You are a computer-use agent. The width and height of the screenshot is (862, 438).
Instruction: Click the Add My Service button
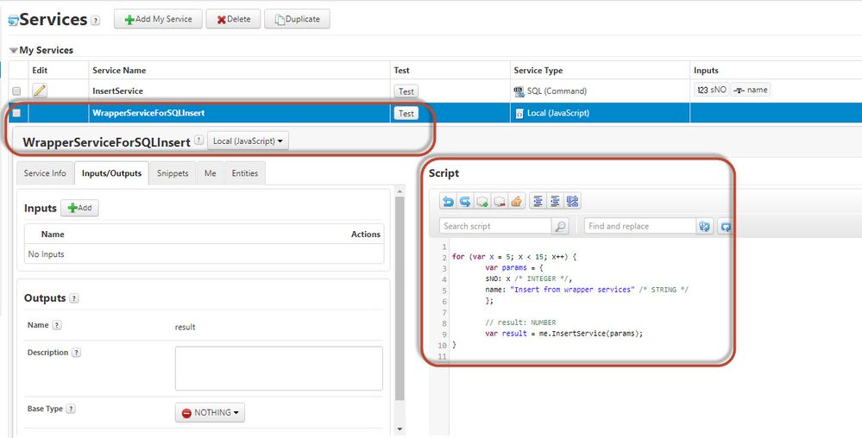tap(159, 19)
